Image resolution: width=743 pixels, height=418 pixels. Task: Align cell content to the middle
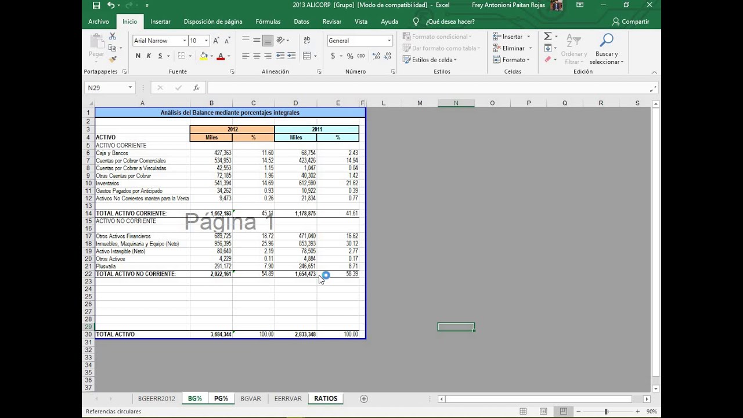(x=257, y=40)
